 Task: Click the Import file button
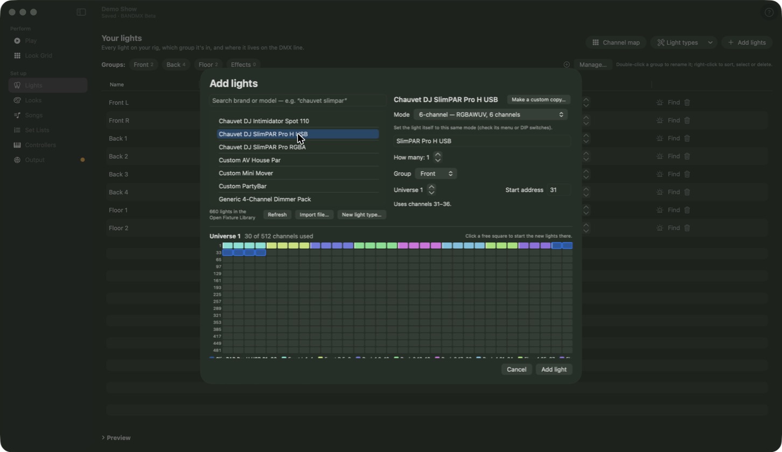pos(314,215)
